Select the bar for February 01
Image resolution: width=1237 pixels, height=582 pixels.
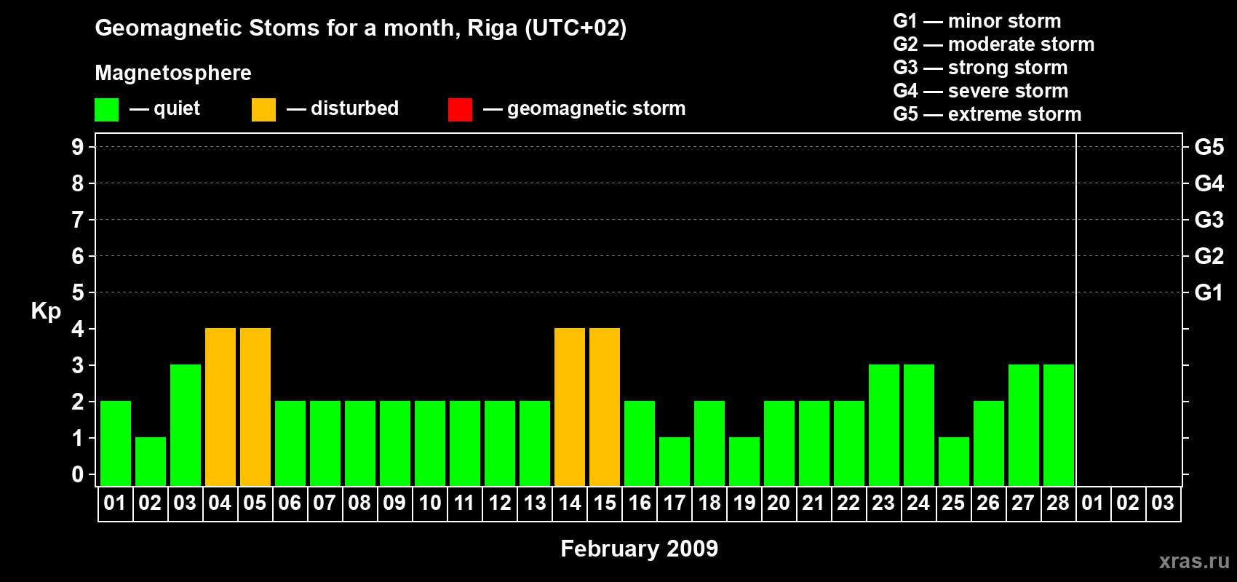(x=116, y=443)
